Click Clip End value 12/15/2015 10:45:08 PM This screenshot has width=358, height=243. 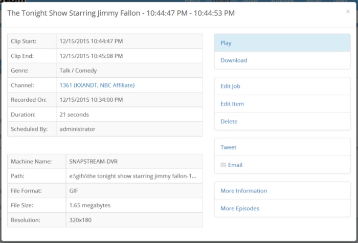click(x=91, y=56)
